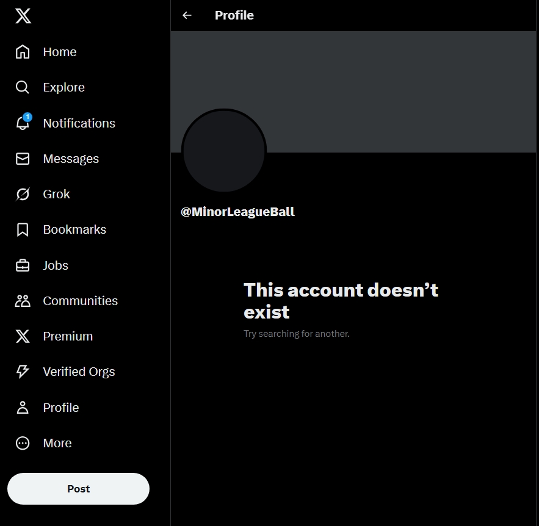Open the Jobs briefcase icon
539x526 pixels.
click(23, 265)
